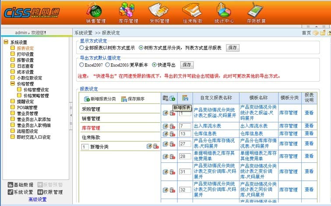Select the Excel2007 export option

coord(82,65)
